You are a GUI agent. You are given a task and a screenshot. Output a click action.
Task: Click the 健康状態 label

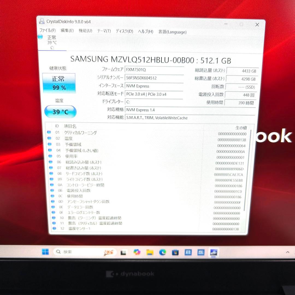[58, 68]
